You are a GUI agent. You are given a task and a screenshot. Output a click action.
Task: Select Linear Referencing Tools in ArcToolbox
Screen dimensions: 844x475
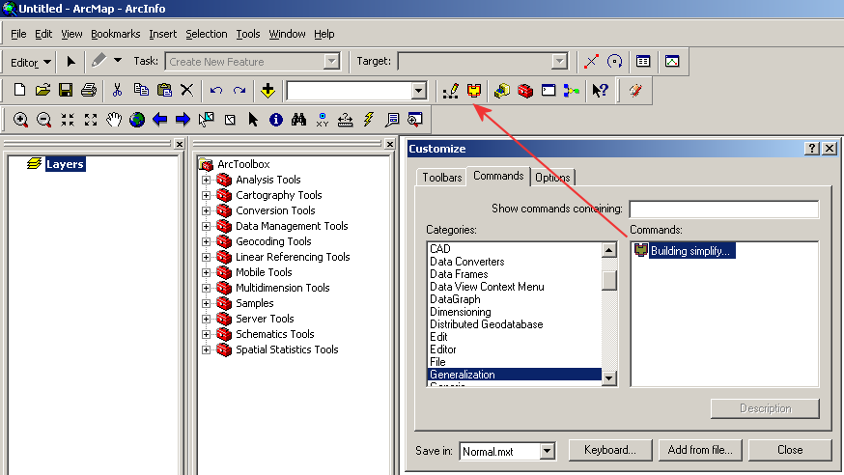[293, 257]
